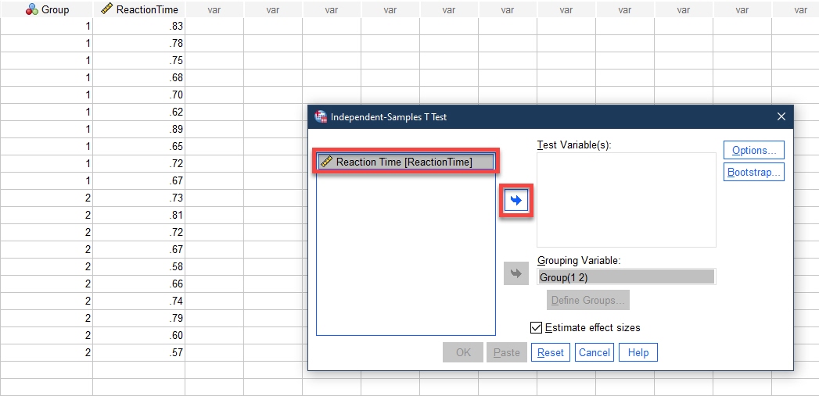
Task: Toggle Estimate effect sizes checkbox
Action: pos(536,327)
